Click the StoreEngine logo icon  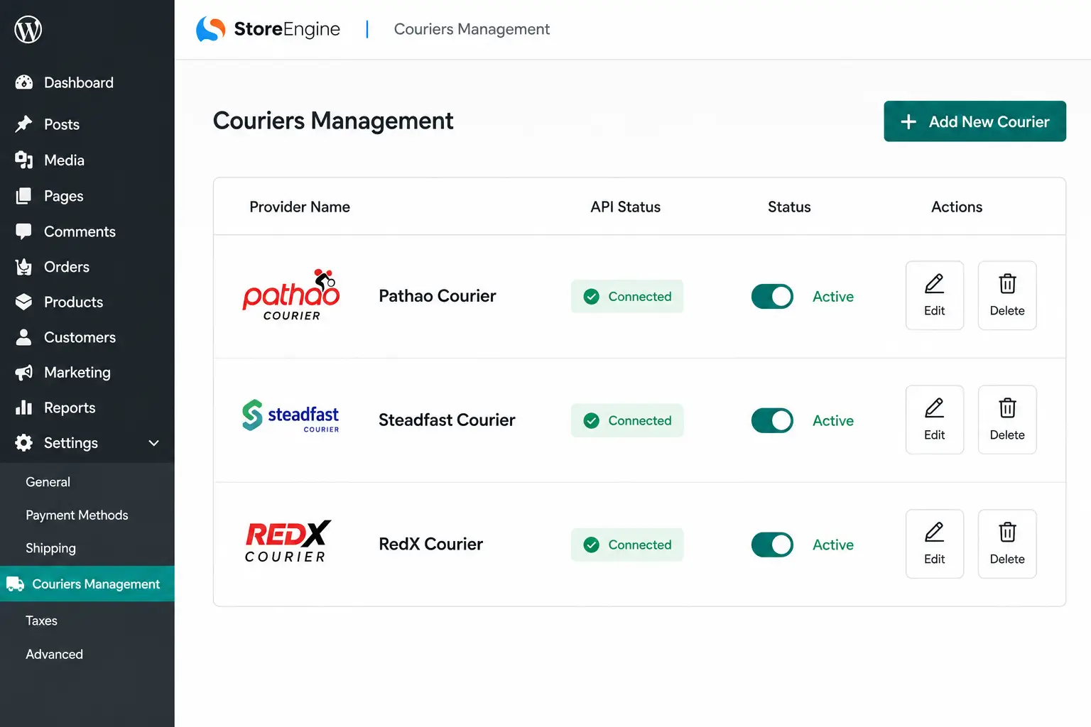(x=211, y=29)
